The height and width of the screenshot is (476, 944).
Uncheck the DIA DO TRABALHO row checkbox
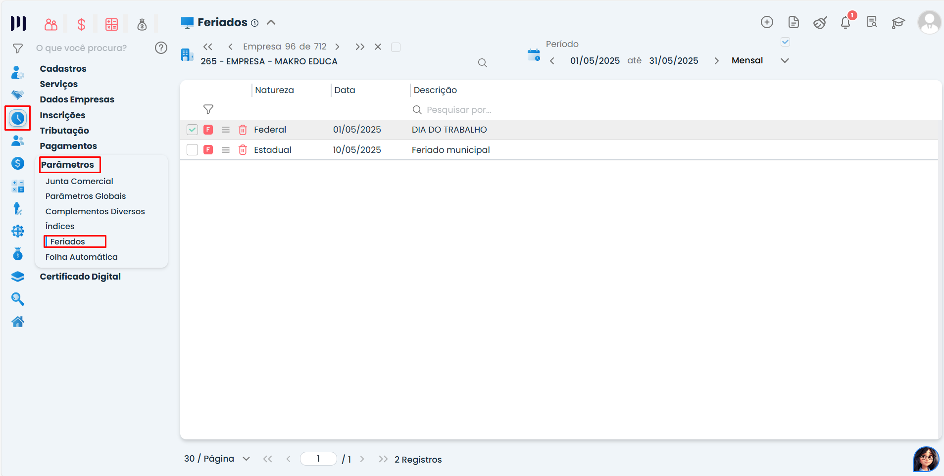tap(192, 130)
